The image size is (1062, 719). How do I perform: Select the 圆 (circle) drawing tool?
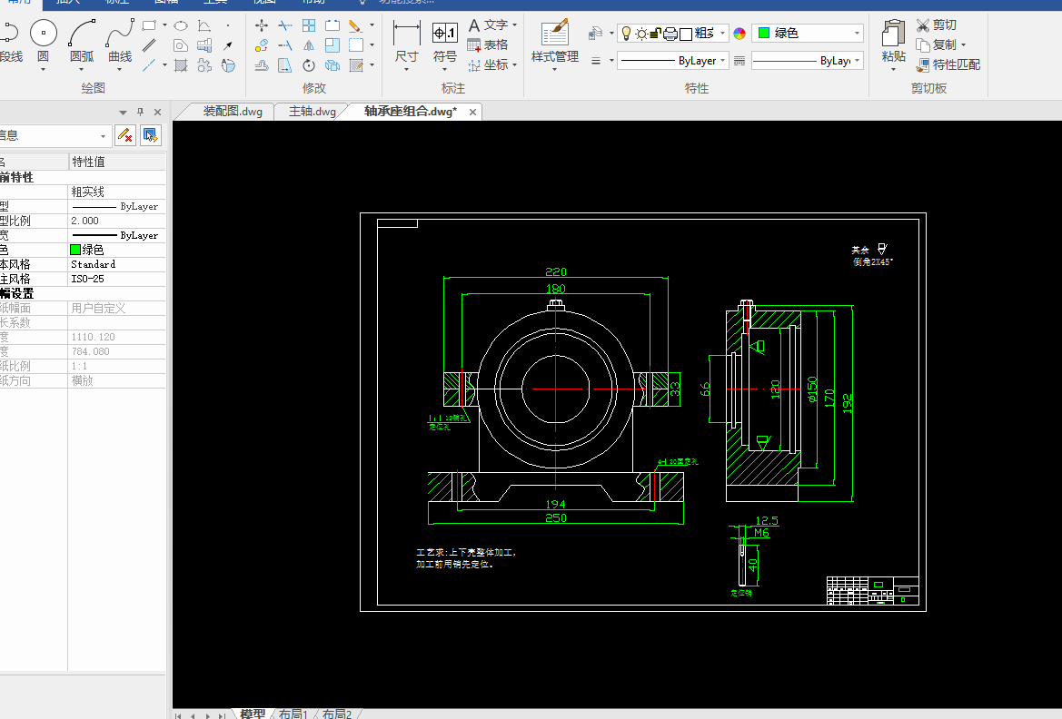tap(43, 34)
